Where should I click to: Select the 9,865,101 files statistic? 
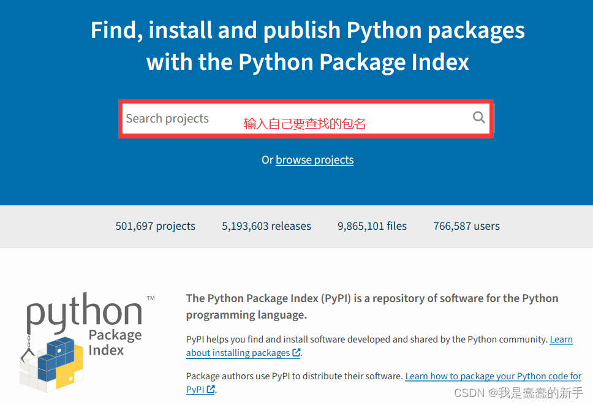coord(372,226)
